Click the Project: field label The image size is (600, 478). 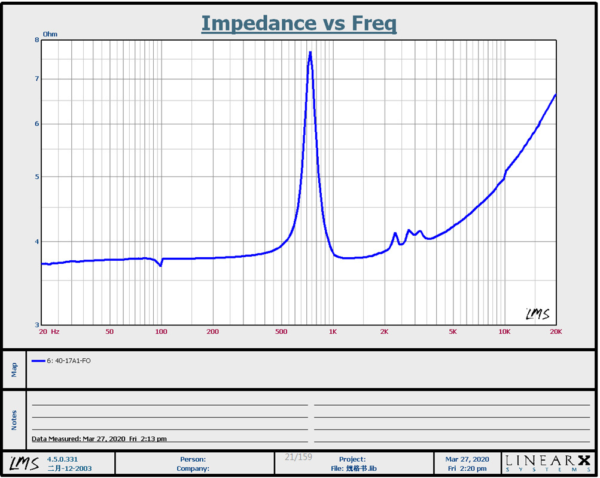pos(352,459)
